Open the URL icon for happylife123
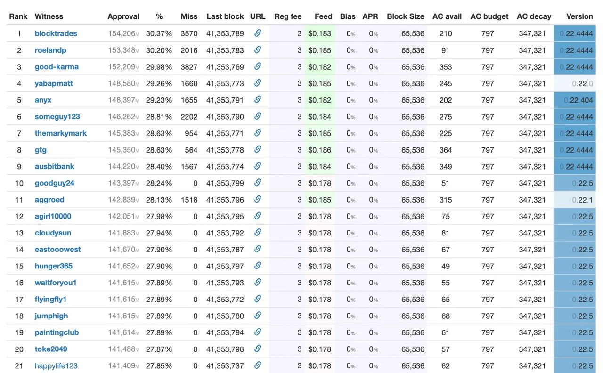Viewport: 603px width, 373px height. point(258,365)
